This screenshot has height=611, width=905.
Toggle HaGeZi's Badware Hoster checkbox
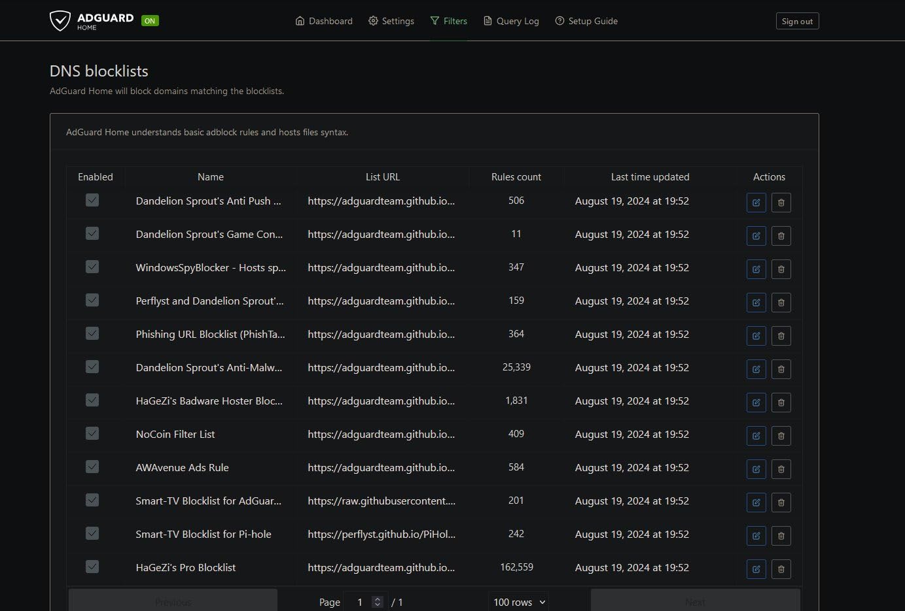(92, 400)
